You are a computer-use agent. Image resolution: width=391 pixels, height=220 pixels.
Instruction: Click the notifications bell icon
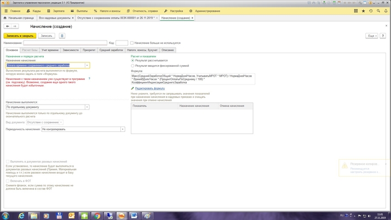(386, 11)
